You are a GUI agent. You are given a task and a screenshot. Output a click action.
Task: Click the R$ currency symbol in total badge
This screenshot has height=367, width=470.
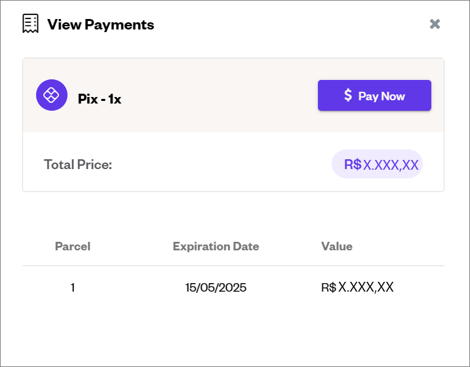(353, 164)
